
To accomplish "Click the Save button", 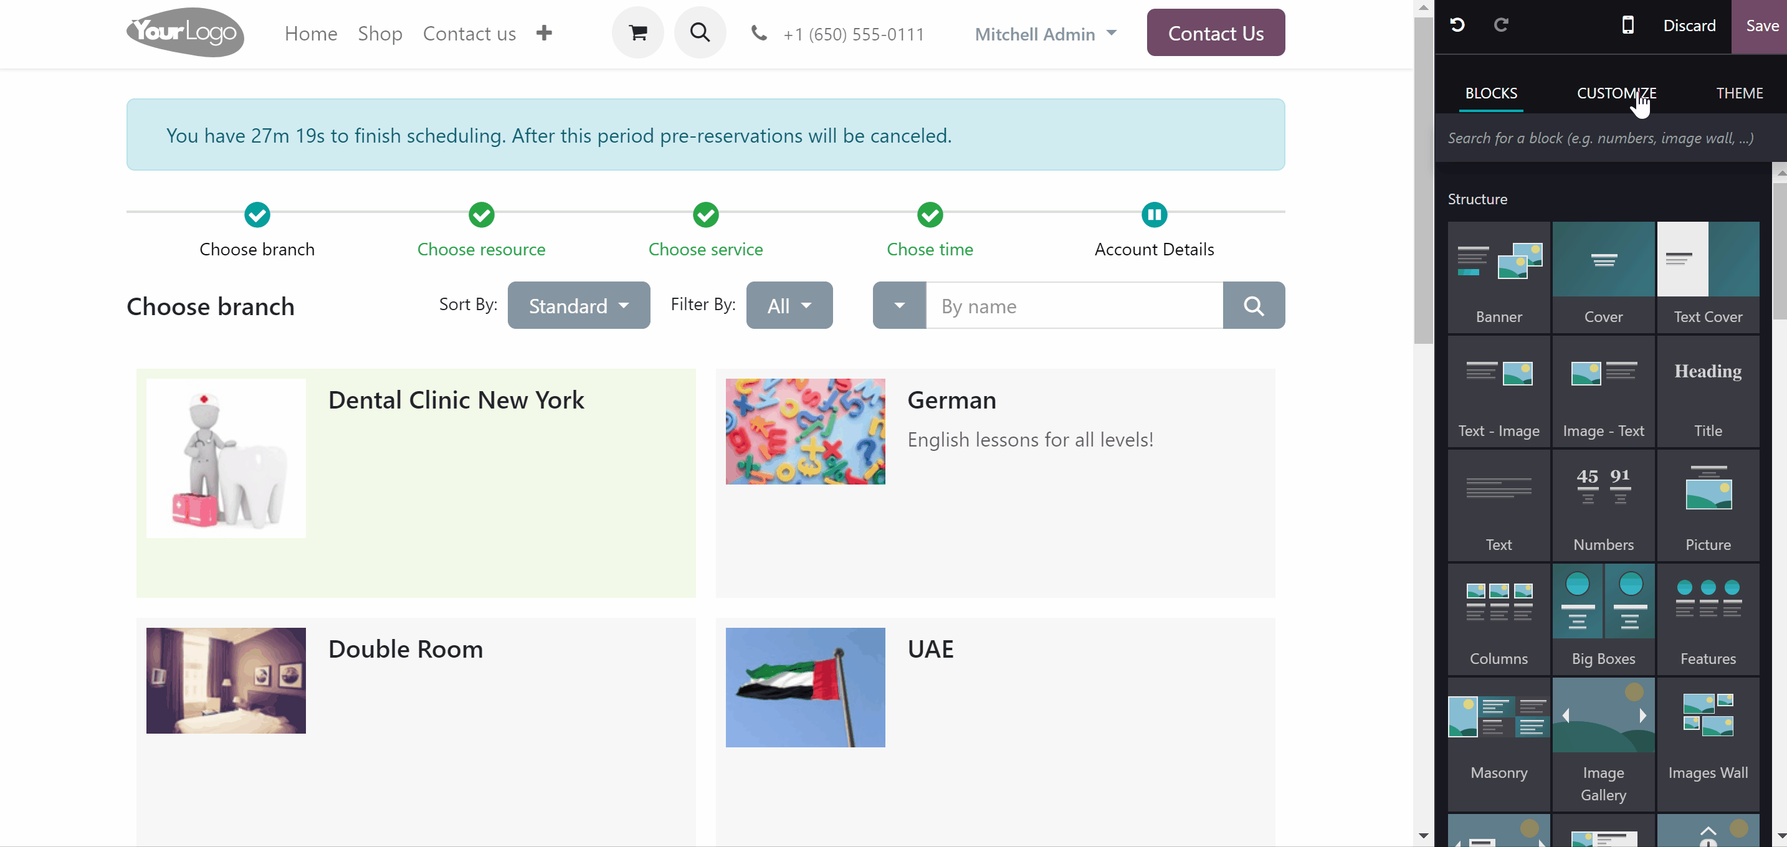I will click(1761, 26).
